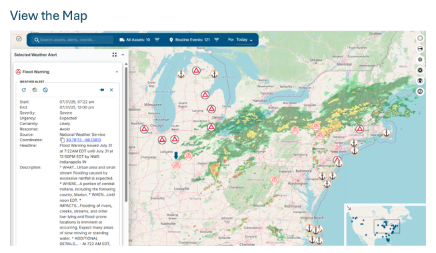
Task: Click the second round map control button
Action: 420,49
